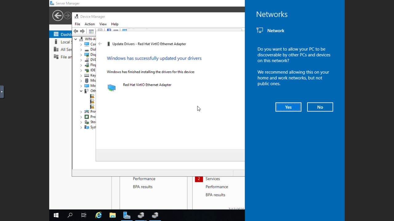This screenshot has height=221, width=394.
Task: Click the Disk drives category icon
Action: pyautogui.click(x=87, y=49)
